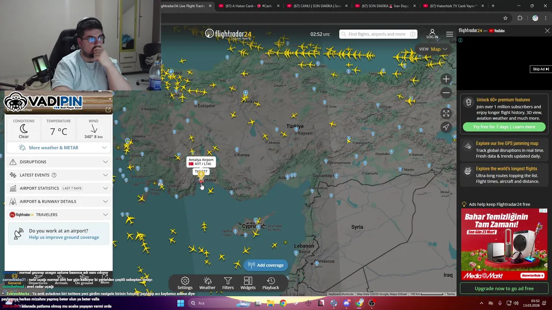
Task: Open the LOG IN account icon
Action: (x=432, y=34)
